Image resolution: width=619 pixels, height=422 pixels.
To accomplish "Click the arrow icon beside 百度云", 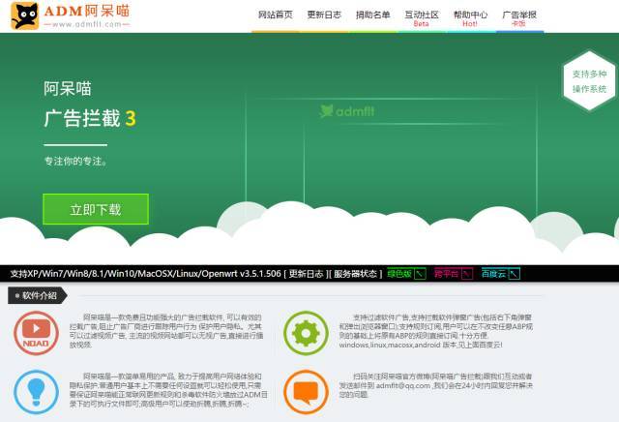I will tap(514, 274).
